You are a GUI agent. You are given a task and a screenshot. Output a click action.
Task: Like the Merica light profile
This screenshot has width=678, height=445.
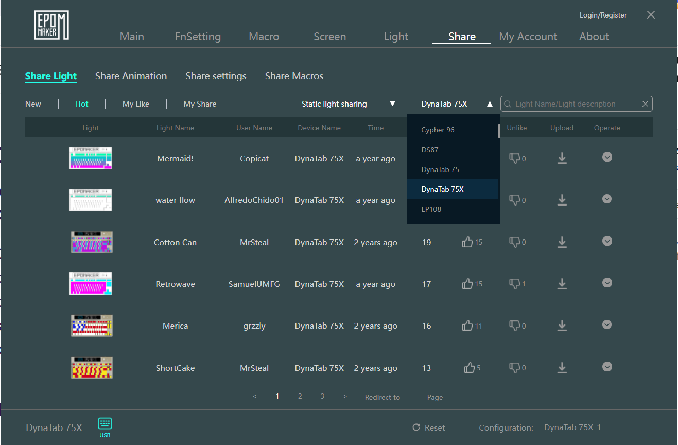pyautogui.click(x=467, y=326)
